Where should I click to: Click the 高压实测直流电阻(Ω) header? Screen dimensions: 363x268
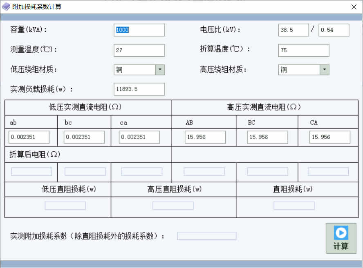point(264,107)
